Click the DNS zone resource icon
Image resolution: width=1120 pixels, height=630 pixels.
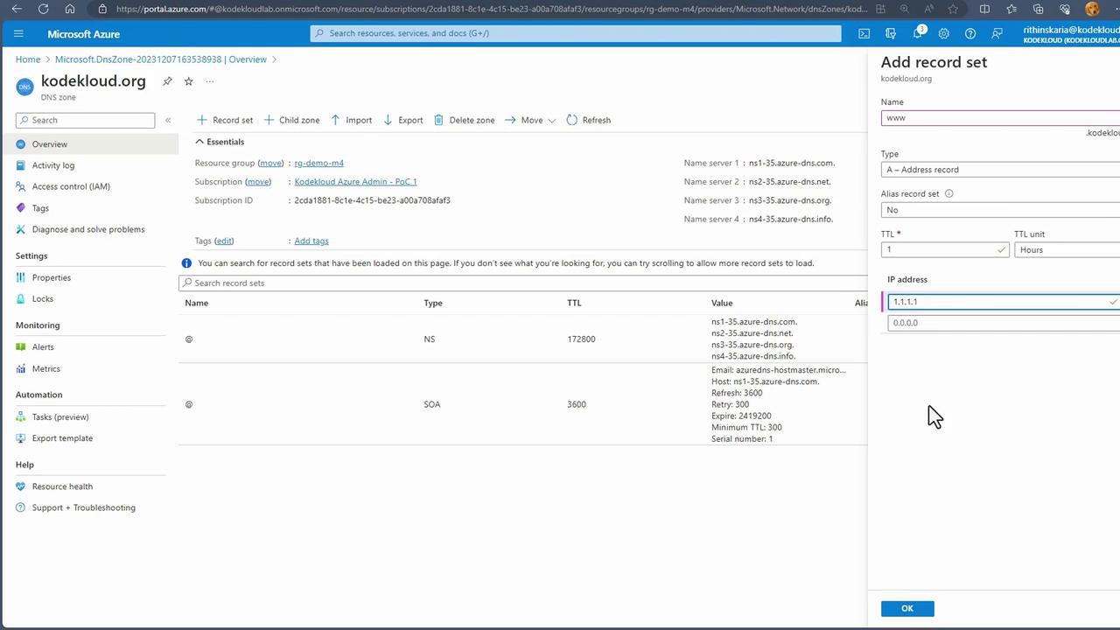click(x=24, y=87)
